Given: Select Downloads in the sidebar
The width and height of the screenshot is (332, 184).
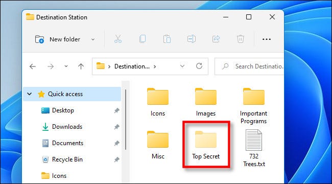Looking at the screenshot, I should coord(67,127).
